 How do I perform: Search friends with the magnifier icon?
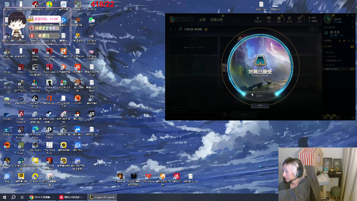pos(353,41)
